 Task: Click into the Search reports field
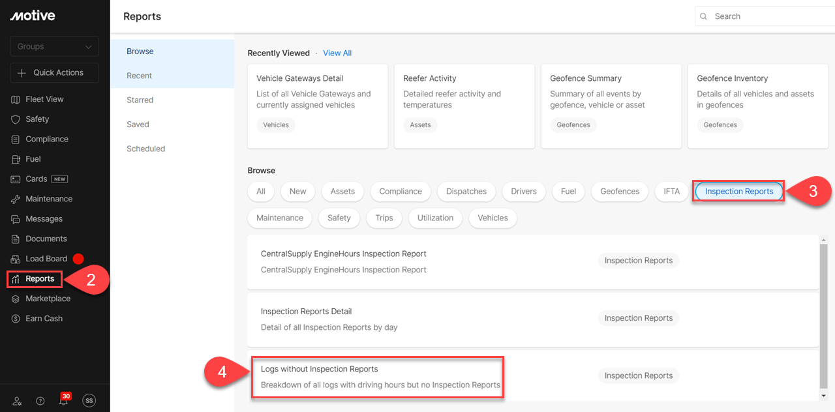point(765,16)
